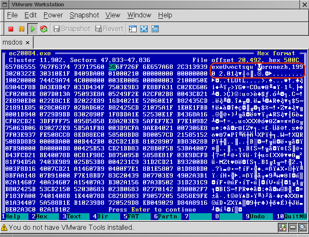The height and width of the screenshot is (237, 309).
Task: Click the Revert toolbar button
Action: point(109,29)
